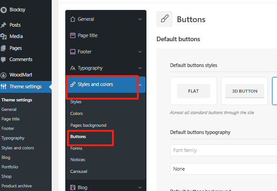Image resolution: width=277 pixels, height=191 pixels.
Task: Open the Font family dropdown
Action: [223, 150]
